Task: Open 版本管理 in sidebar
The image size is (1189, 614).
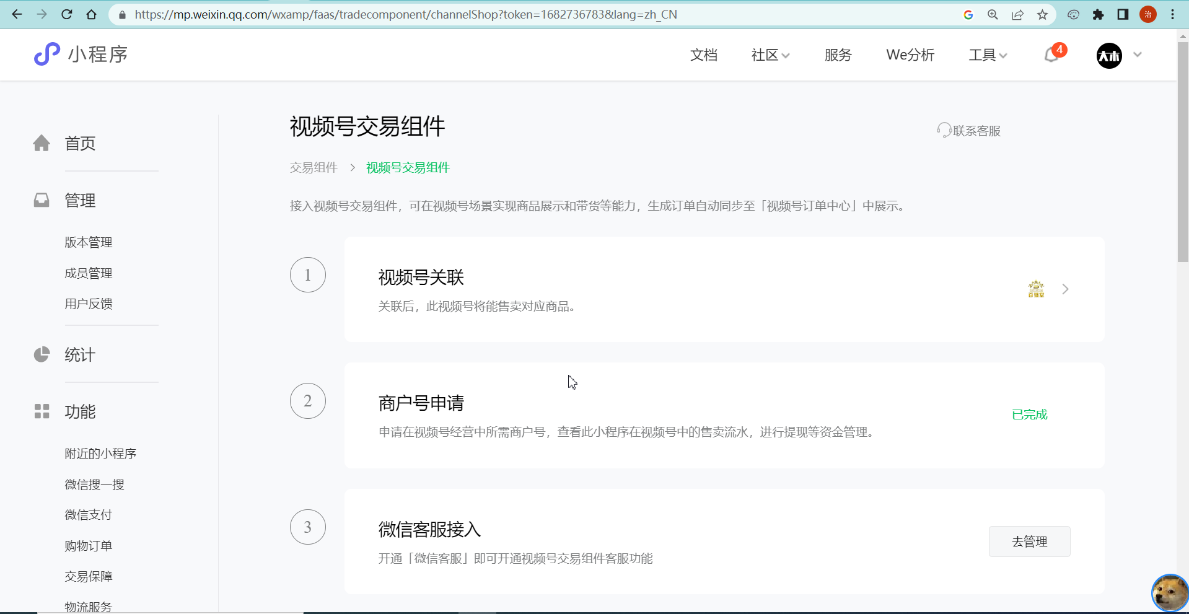Action: pyautogui.click(x=89, y=242)
